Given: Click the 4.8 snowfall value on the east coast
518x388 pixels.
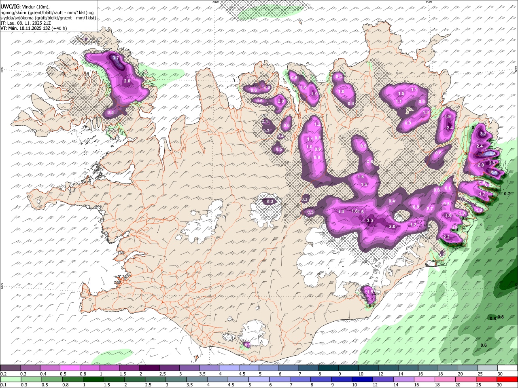Looking at the screenshot, I should 493,154.
